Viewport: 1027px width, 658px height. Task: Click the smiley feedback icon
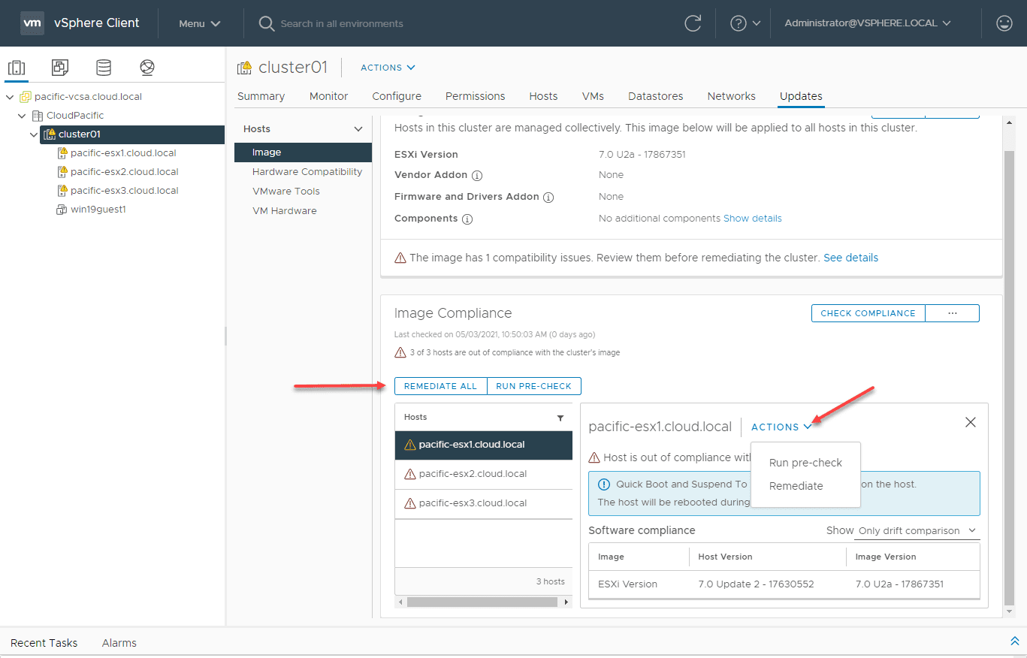[x=1004, y=23]
